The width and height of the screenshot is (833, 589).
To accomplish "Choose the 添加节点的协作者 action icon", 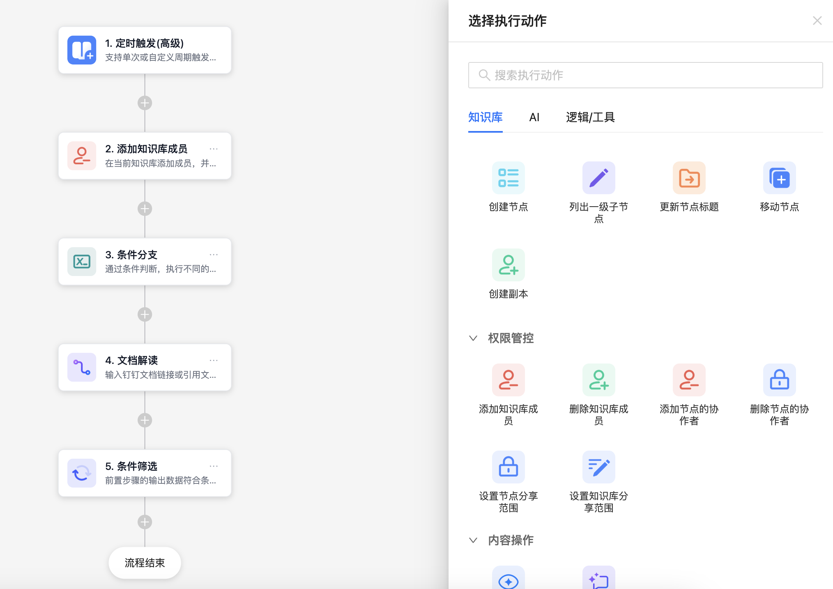I will pyautogui.click(x=689, y=380).
